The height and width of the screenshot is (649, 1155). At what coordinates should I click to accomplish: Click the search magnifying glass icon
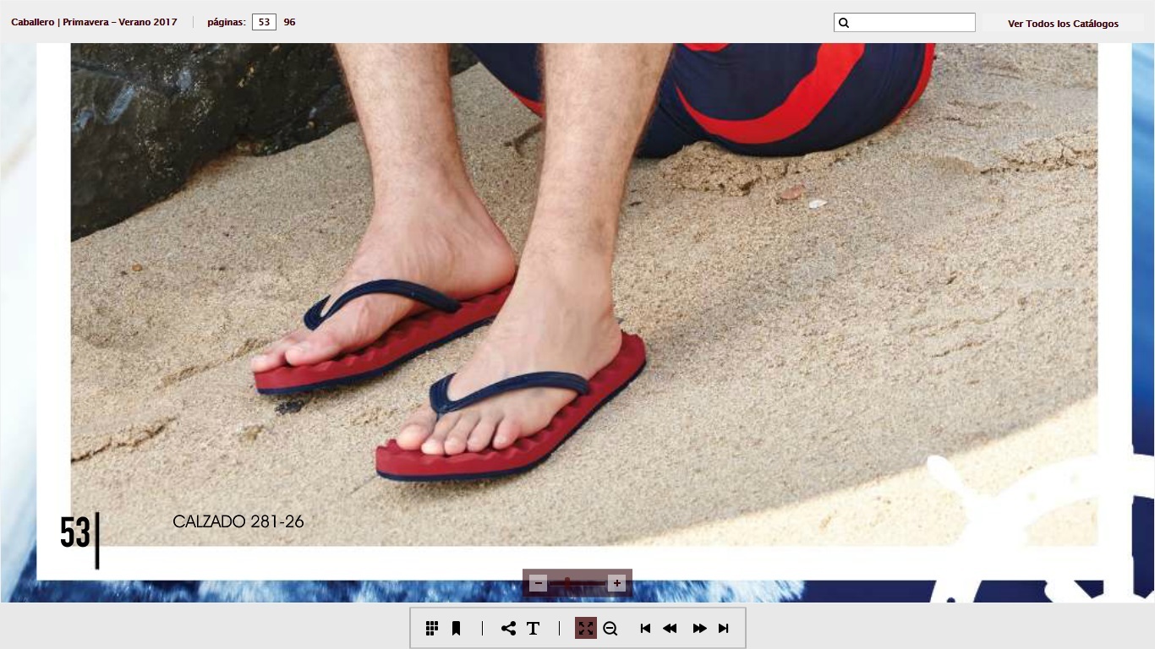(x=843, y=23)
